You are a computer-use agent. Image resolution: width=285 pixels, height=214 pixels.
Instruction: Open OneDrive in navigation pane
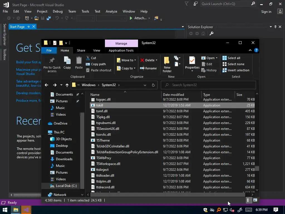58,123
